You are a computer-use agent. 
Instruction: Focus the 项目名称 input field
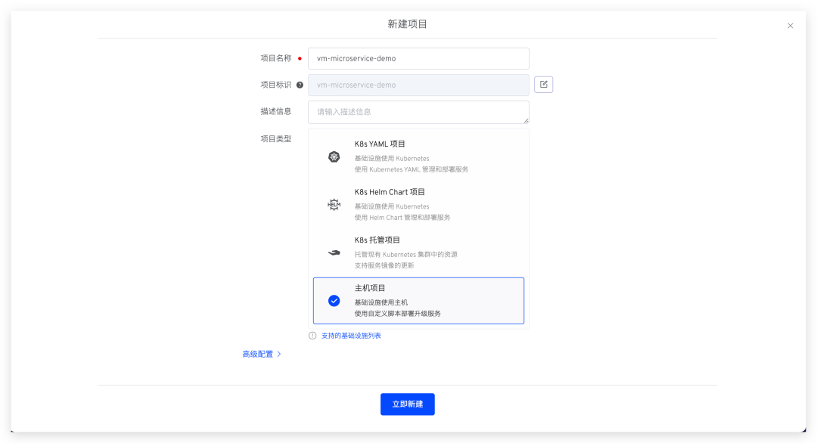point(418,58)
